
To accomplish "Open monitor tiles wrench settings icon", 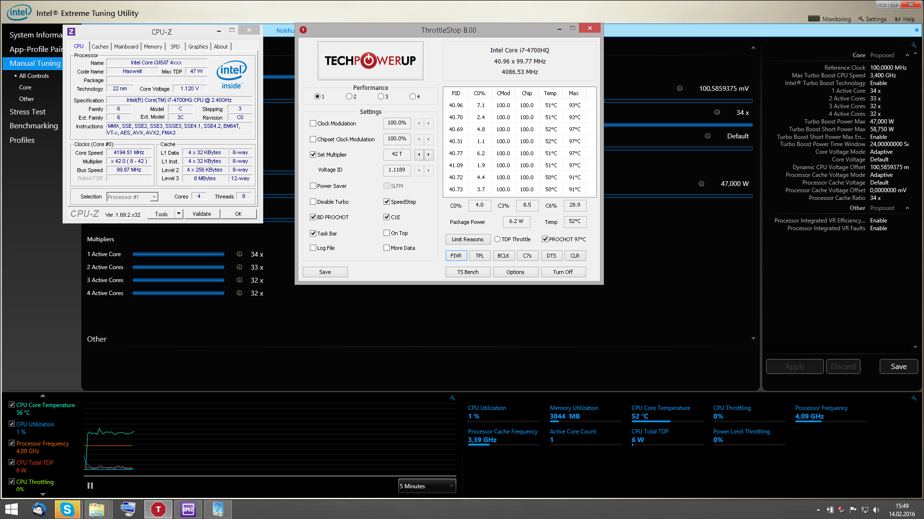I will (x=914, y=398).
